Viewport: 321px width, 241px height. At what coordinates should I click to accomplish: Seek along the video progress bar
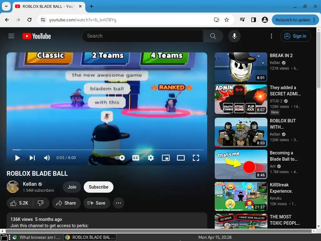pyautogui.click(x=107, y=150)
